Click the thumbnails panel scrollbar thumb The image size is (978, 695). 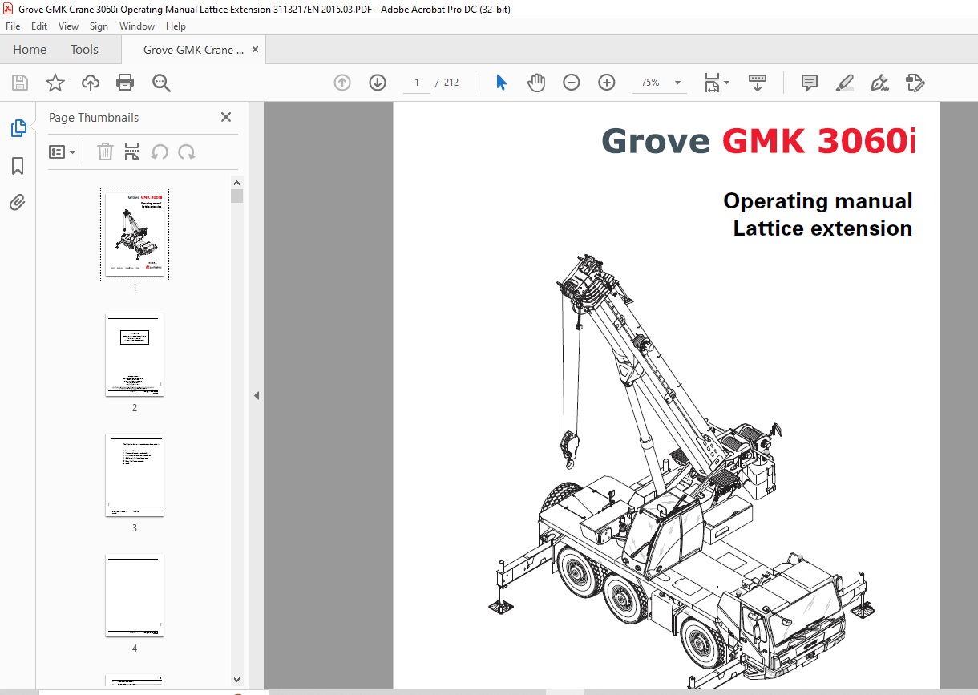[x=236, y=196]
